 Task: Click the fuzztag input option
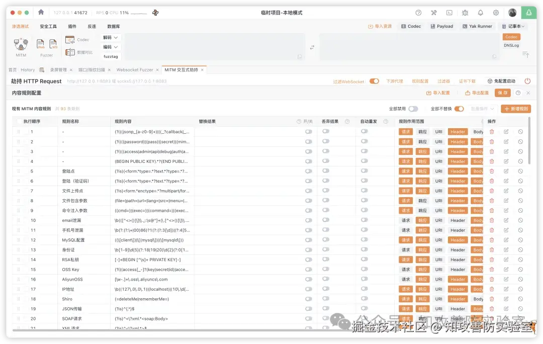[110, 56]
